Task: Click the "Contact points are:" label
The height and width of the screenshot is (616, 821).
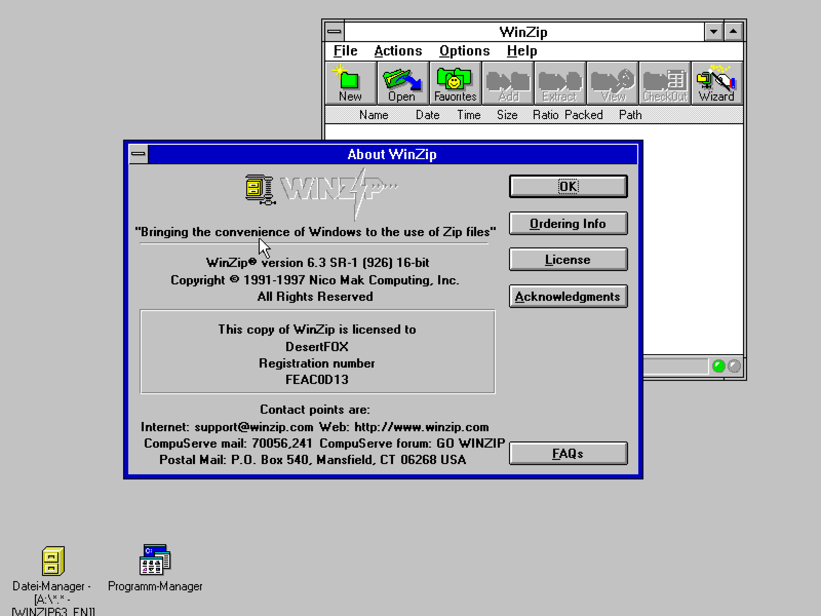Action: pos(315,410)
